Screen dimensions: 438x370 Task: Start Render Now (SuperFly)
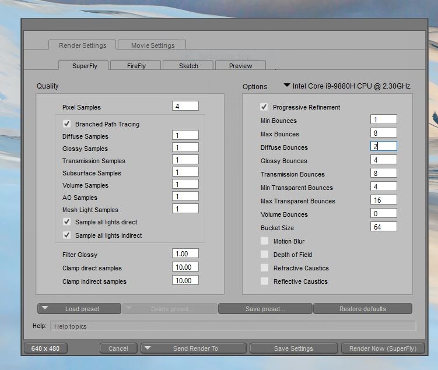(383, 348)
